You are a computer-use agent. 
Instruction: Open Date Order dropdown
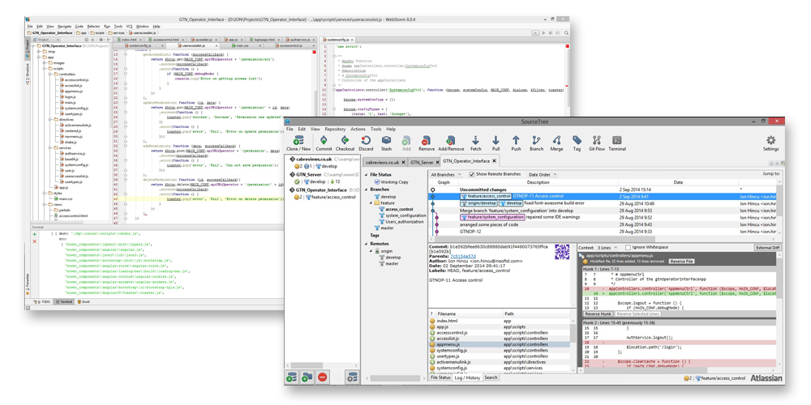[x=542, y=175]
